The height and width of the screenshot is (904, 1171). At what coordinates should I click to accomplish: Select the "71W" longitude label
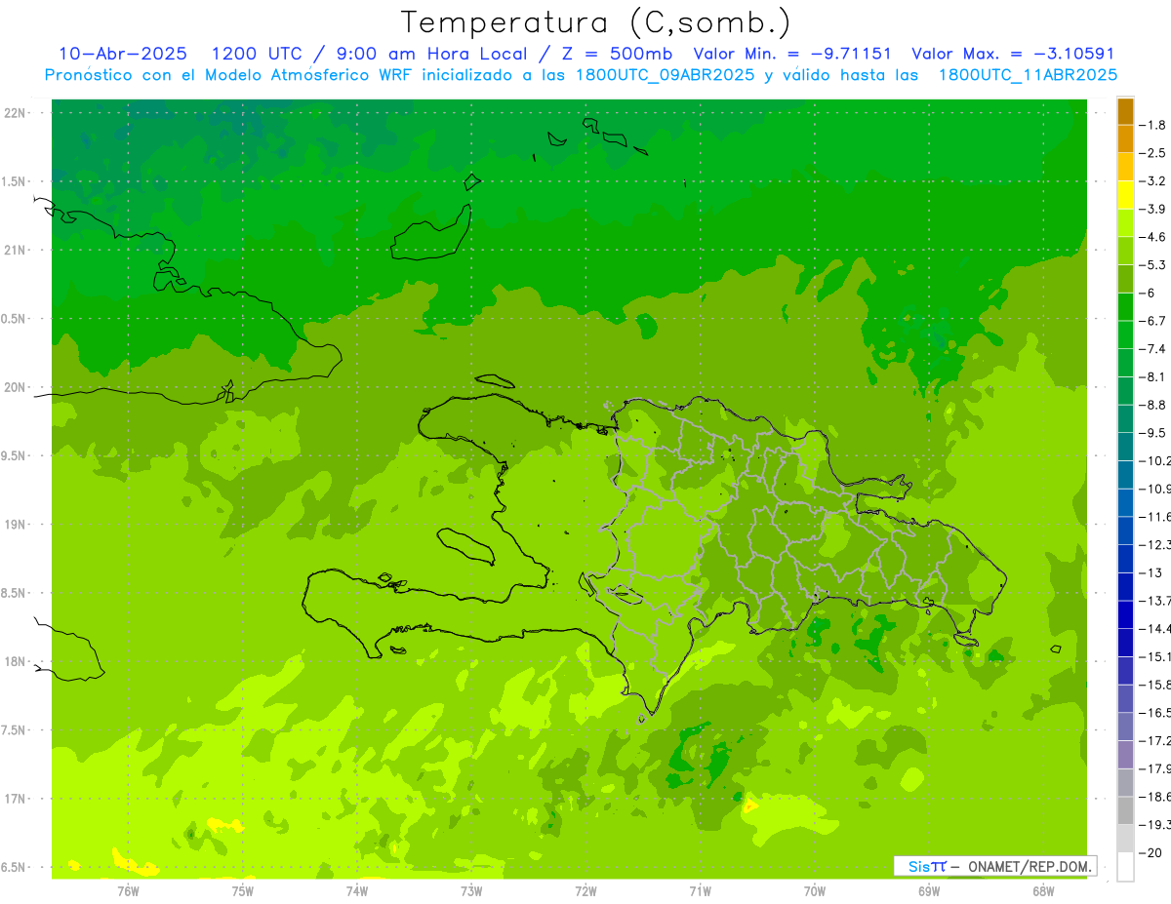tap(700, 890)
